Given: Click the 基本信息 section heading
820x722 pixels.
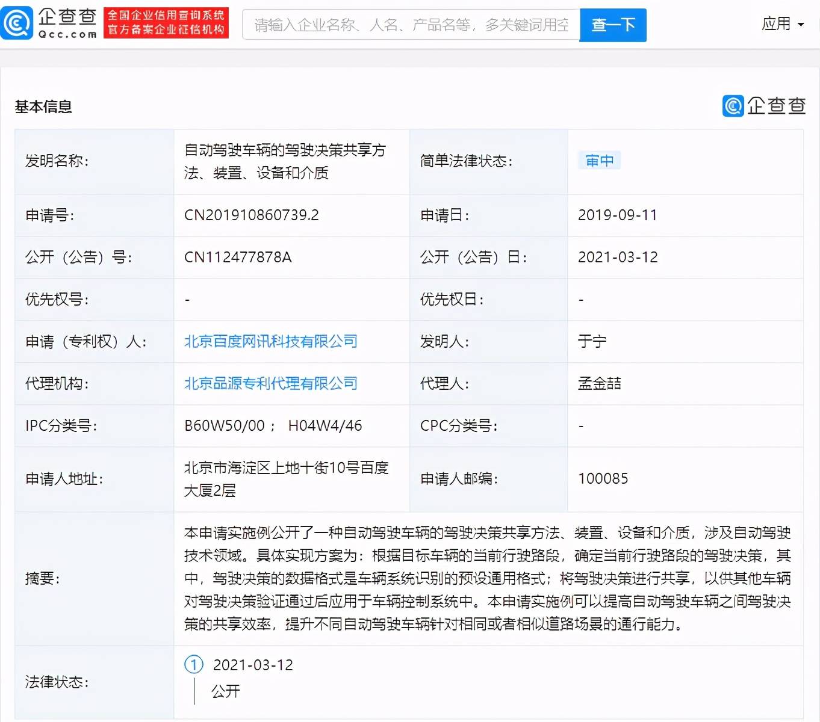Looking at the screenshot, I should click(43, 107).
